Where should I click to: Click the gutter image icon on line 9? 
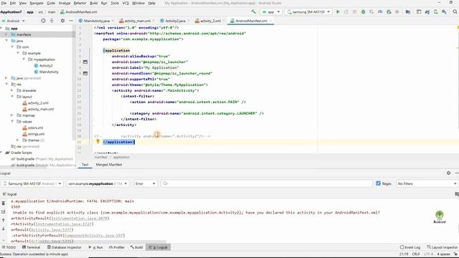point(85,73)
